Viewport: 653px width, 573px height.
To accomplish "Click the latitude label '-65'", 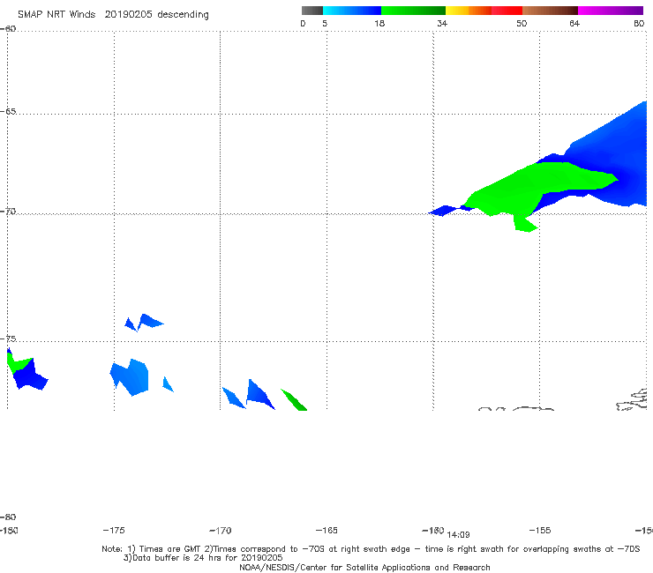I will [x=8, y=112].
